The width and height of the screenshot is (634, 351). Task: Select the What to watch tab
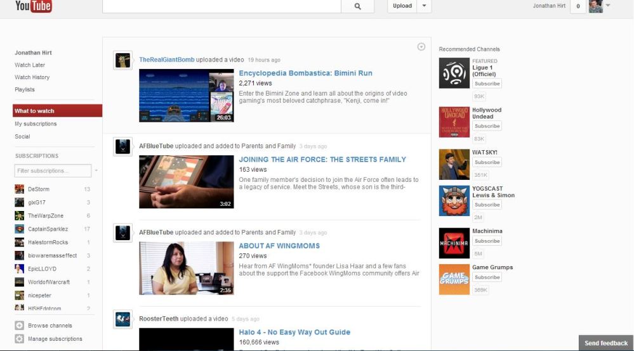[57, 111]
